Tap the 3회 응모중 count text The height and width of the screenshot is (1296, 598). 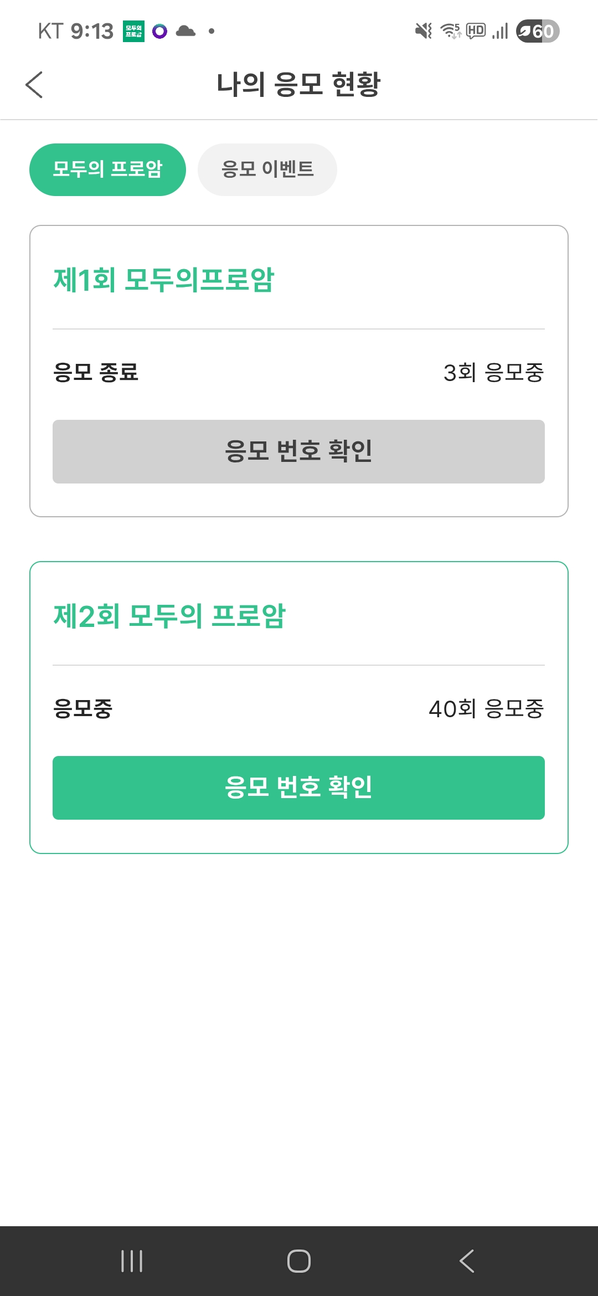pos(493,372)
